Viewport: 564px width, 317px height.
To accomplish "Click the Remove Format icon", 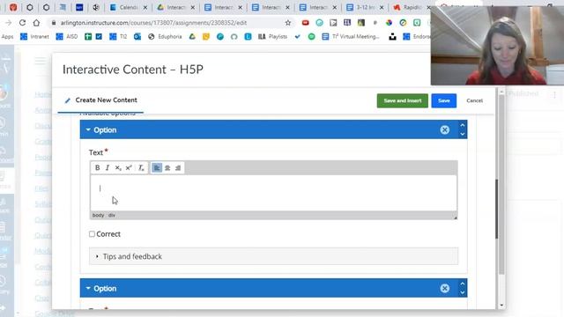I will pos(141,168).
